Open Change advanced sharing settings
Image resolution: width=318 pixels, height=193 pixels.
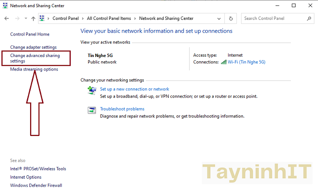35,58
